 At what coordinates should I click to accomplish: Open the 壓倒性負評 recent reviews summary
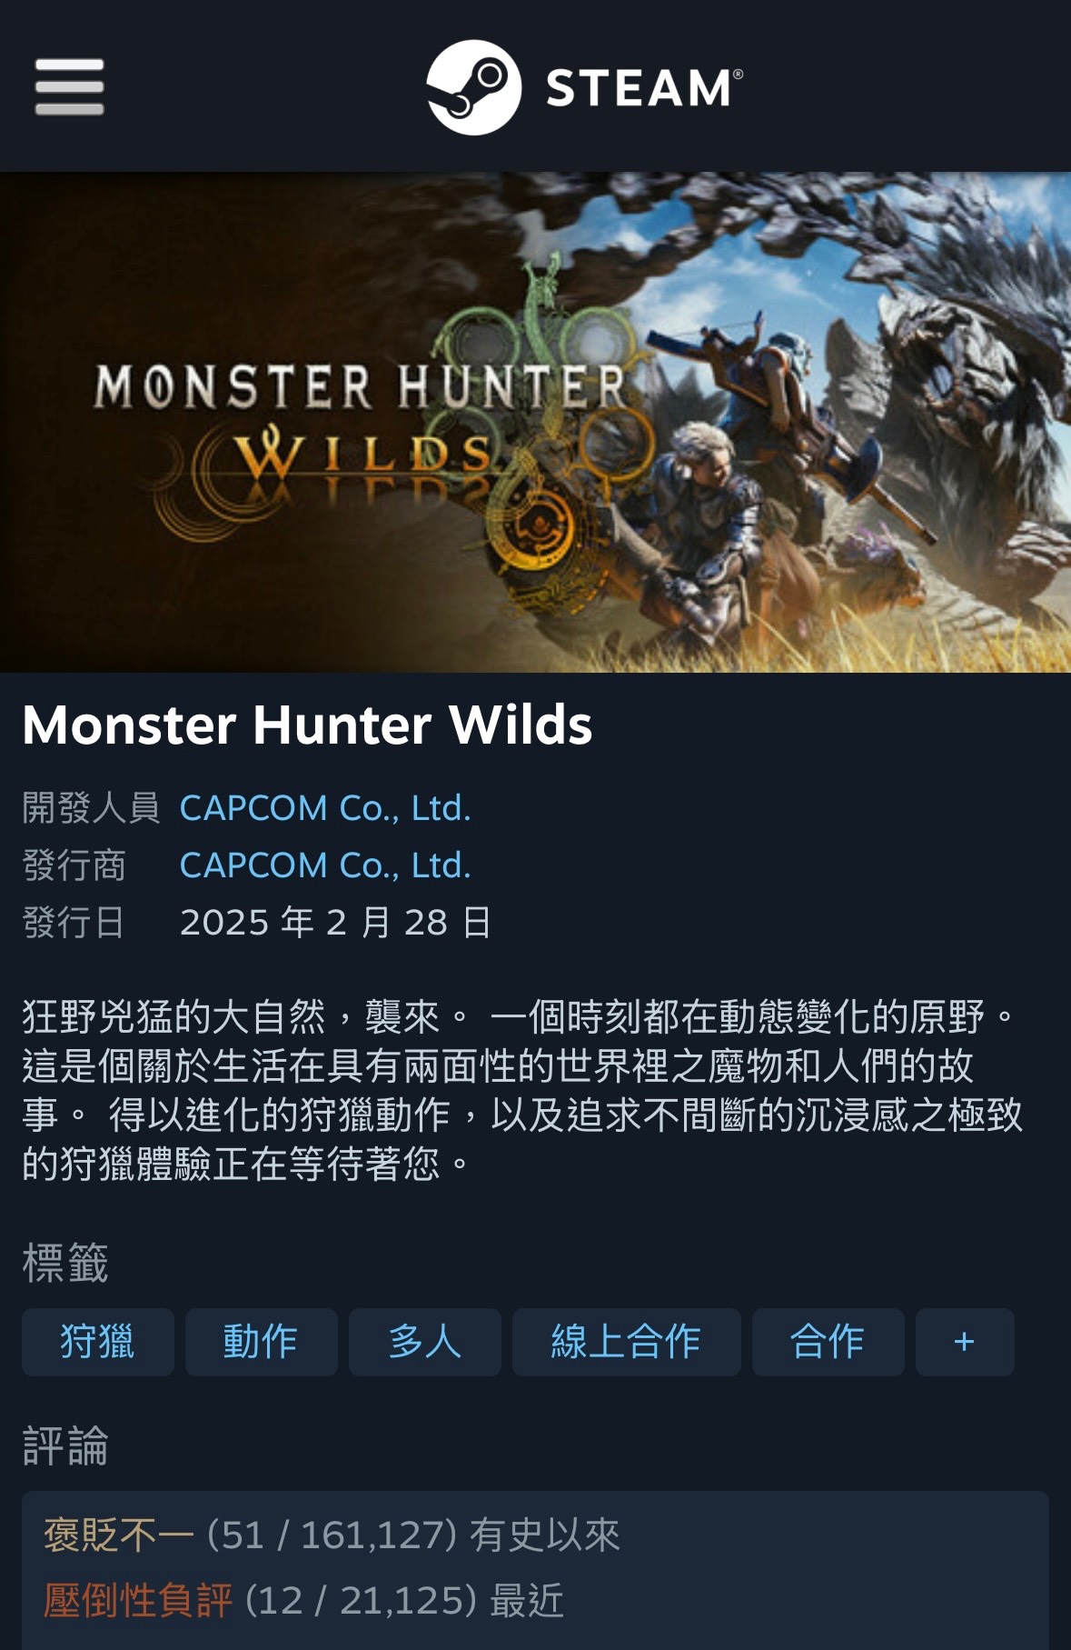[303, 1601]
